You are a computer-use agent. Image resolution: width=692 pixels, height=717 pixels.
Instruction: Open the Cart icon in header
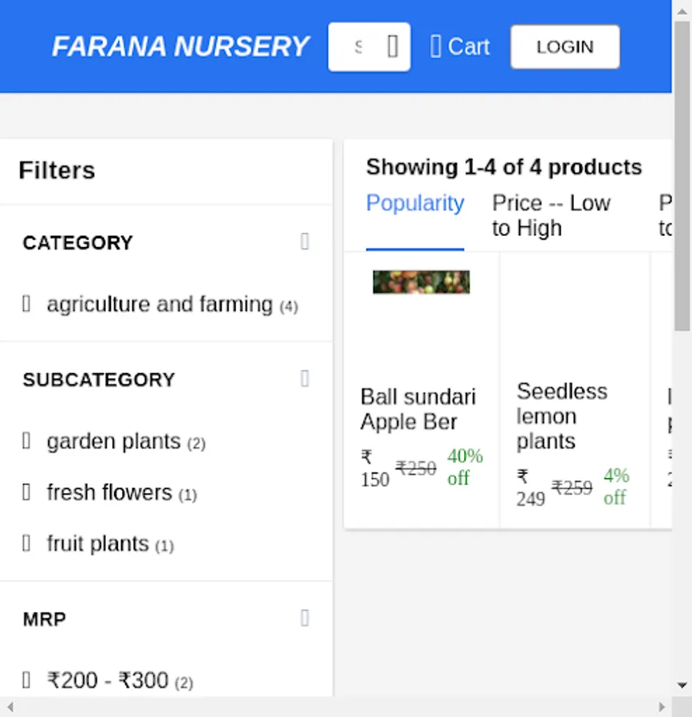click(x=435, y=47)
